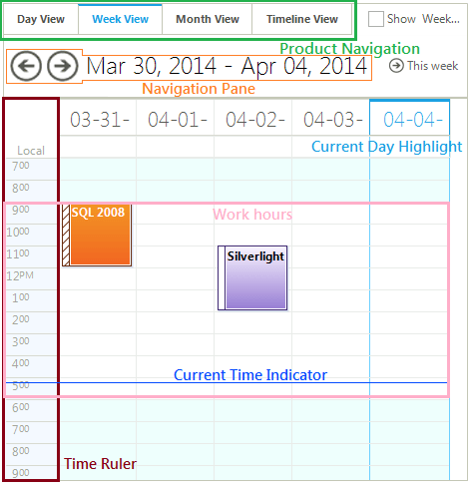Switch to the Day View tab

(41, 19)
